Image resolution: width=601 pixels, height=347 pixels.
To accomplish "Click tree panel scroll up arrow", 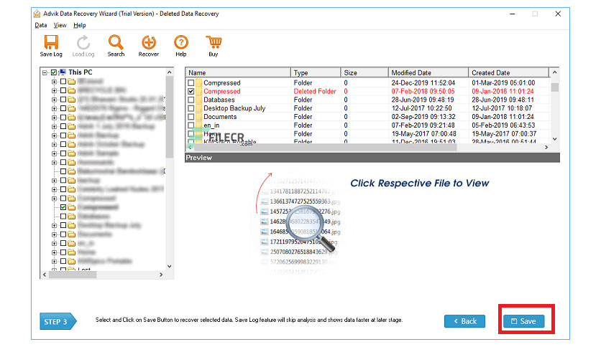I will [x=170, y=72].
